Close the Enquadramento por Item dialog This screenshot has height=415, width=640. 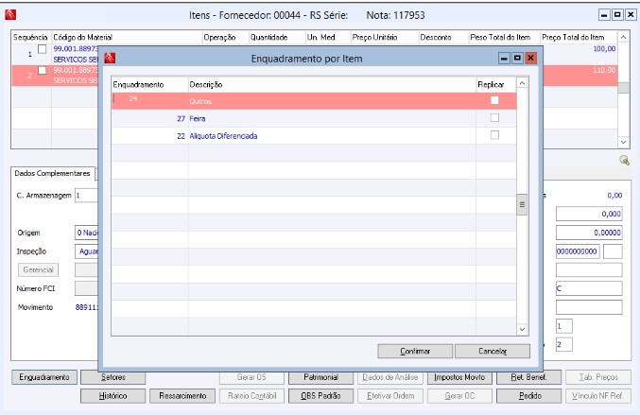(x=530, y=58)
